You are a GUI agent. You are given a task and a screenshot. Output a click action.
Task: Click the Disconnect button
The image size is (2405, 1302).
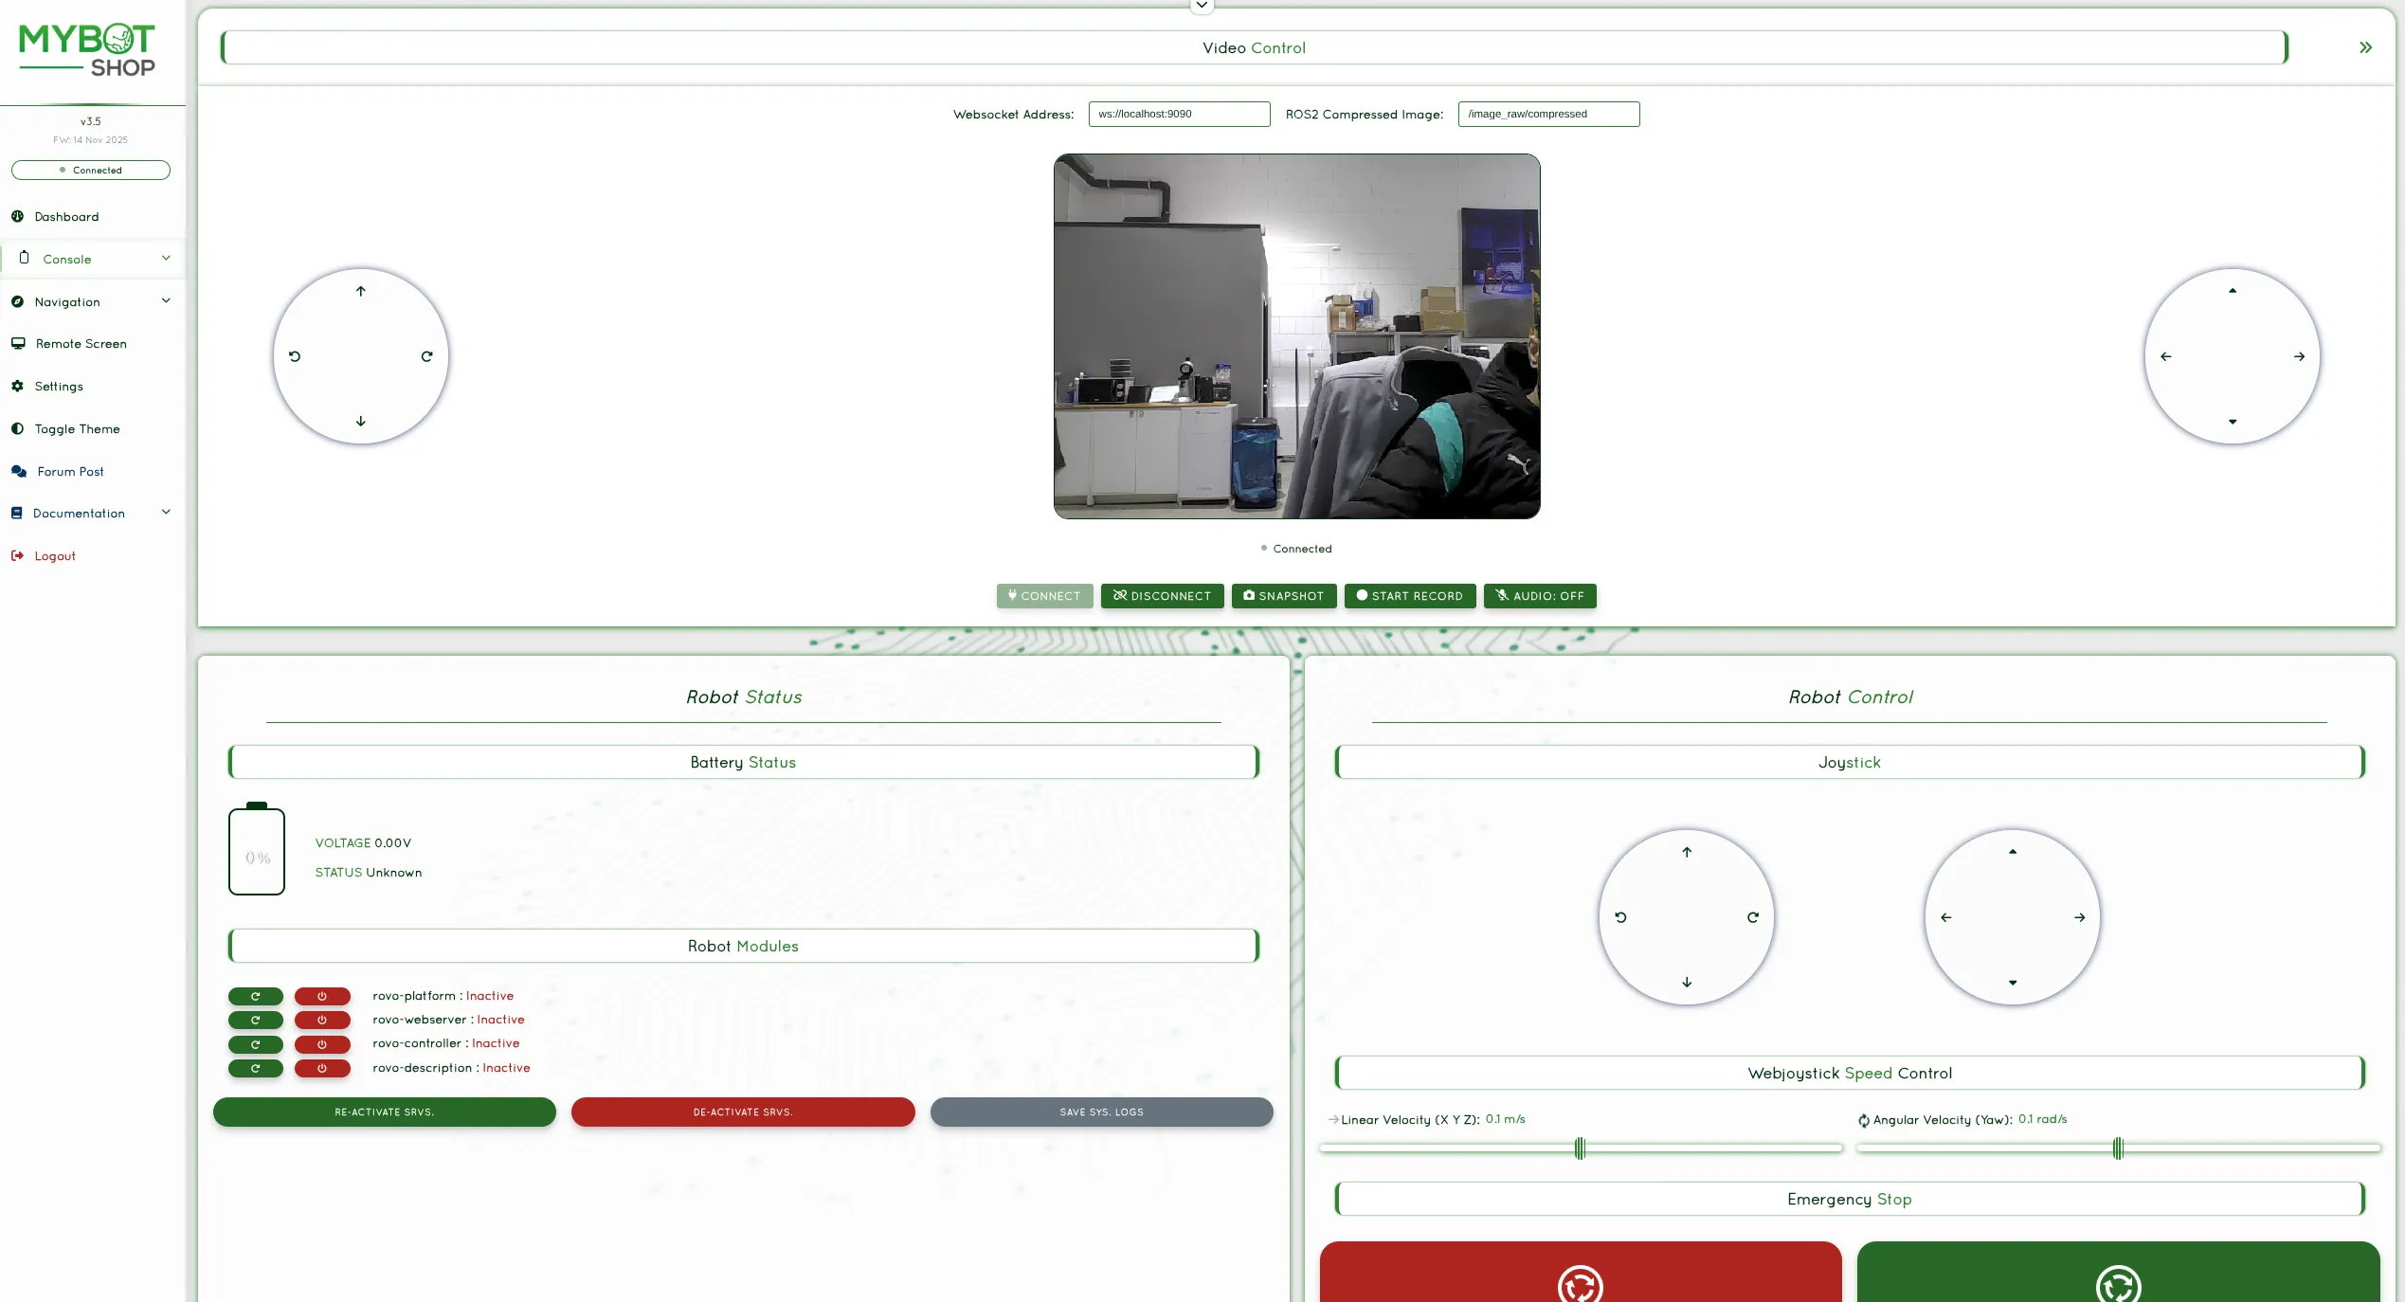point(1162,596)
